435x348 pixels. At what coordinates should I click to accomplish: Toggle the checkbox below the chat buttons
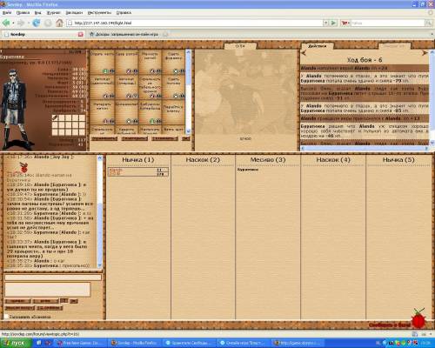tap(6, 317)
